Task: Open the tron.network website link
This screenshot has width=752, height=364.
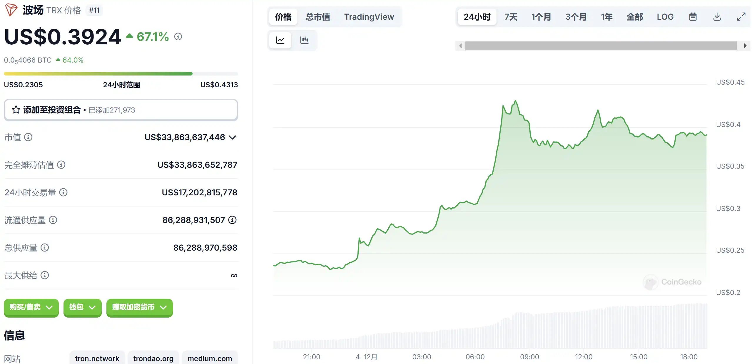Action: click(97, 358)
